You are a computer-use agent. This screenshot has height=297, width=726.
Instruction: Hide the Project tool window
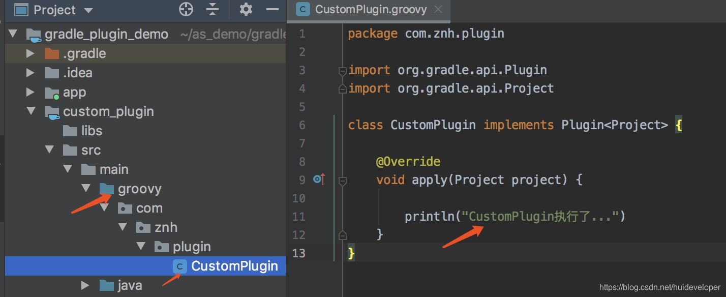pyautogui.click(x=273, y=9)
